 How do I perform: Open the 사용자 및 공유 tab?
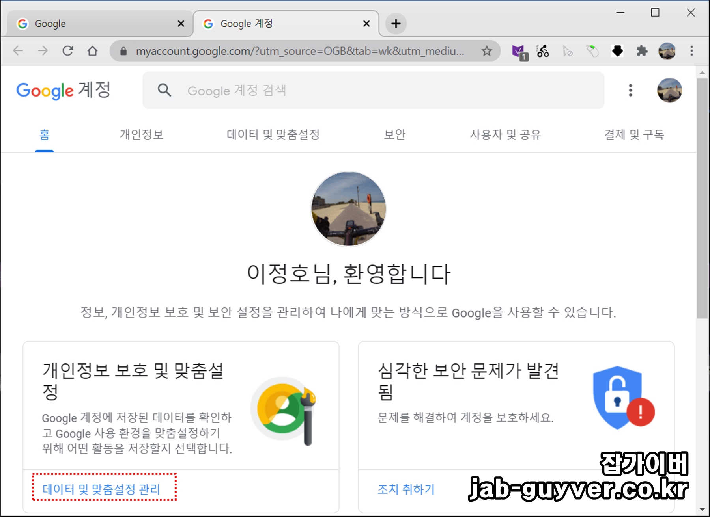505,135
